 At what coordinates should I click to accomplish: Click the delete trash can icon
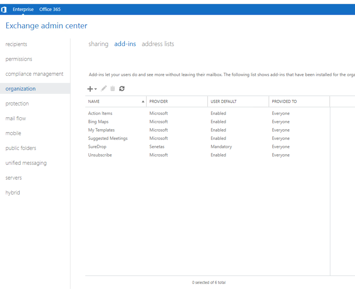(x=112, y=88)
